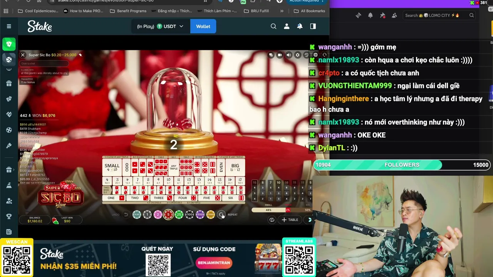Mute the game sound speaker icon
This screenshot has width=493, height=277.
click(x=289, y=55)
